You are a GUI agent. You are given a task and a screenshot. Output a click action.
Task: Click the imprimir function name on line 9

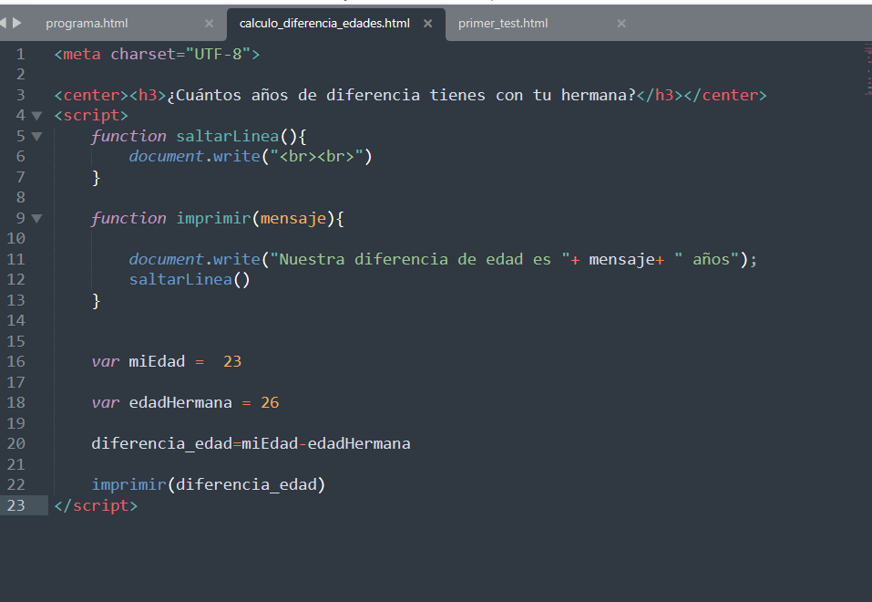213,218
